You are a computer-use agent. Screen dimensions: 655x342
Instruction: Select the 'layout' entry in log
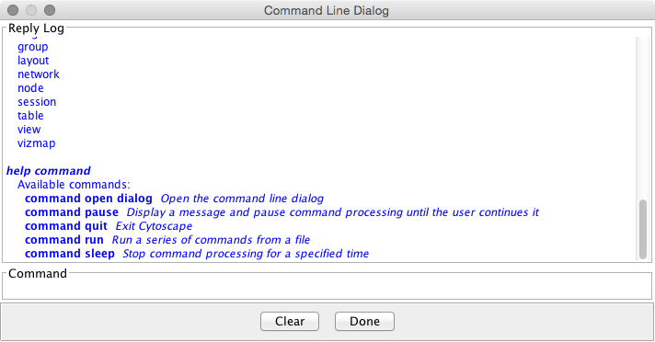(33, 61)
